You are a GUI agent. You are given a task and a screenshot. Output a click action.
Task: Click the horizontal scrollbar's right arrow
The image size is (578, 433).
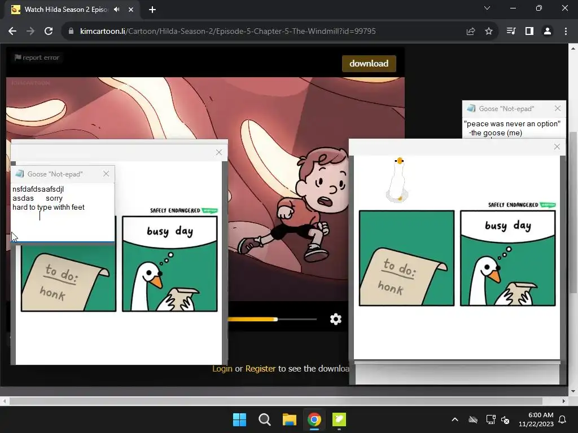point(564,401)
